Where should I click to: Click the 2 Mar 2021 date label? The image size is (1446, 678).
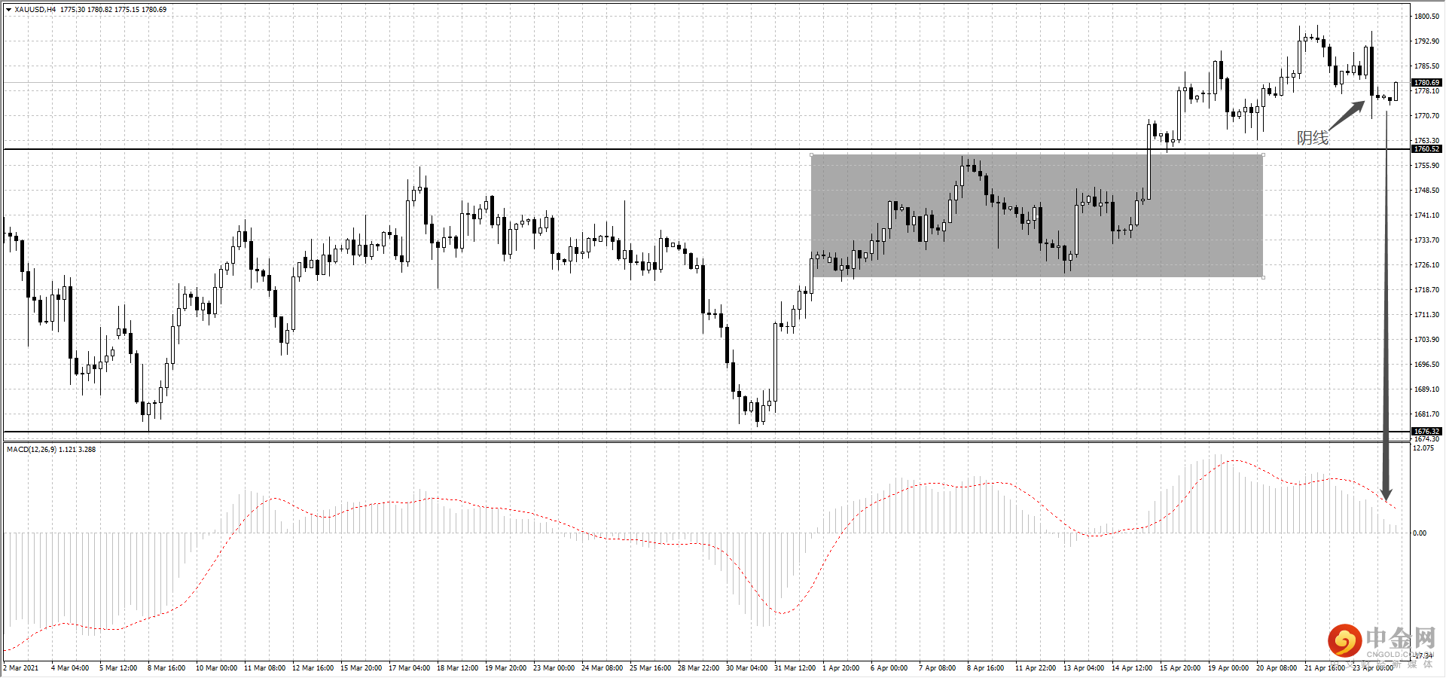pos(21,668)
